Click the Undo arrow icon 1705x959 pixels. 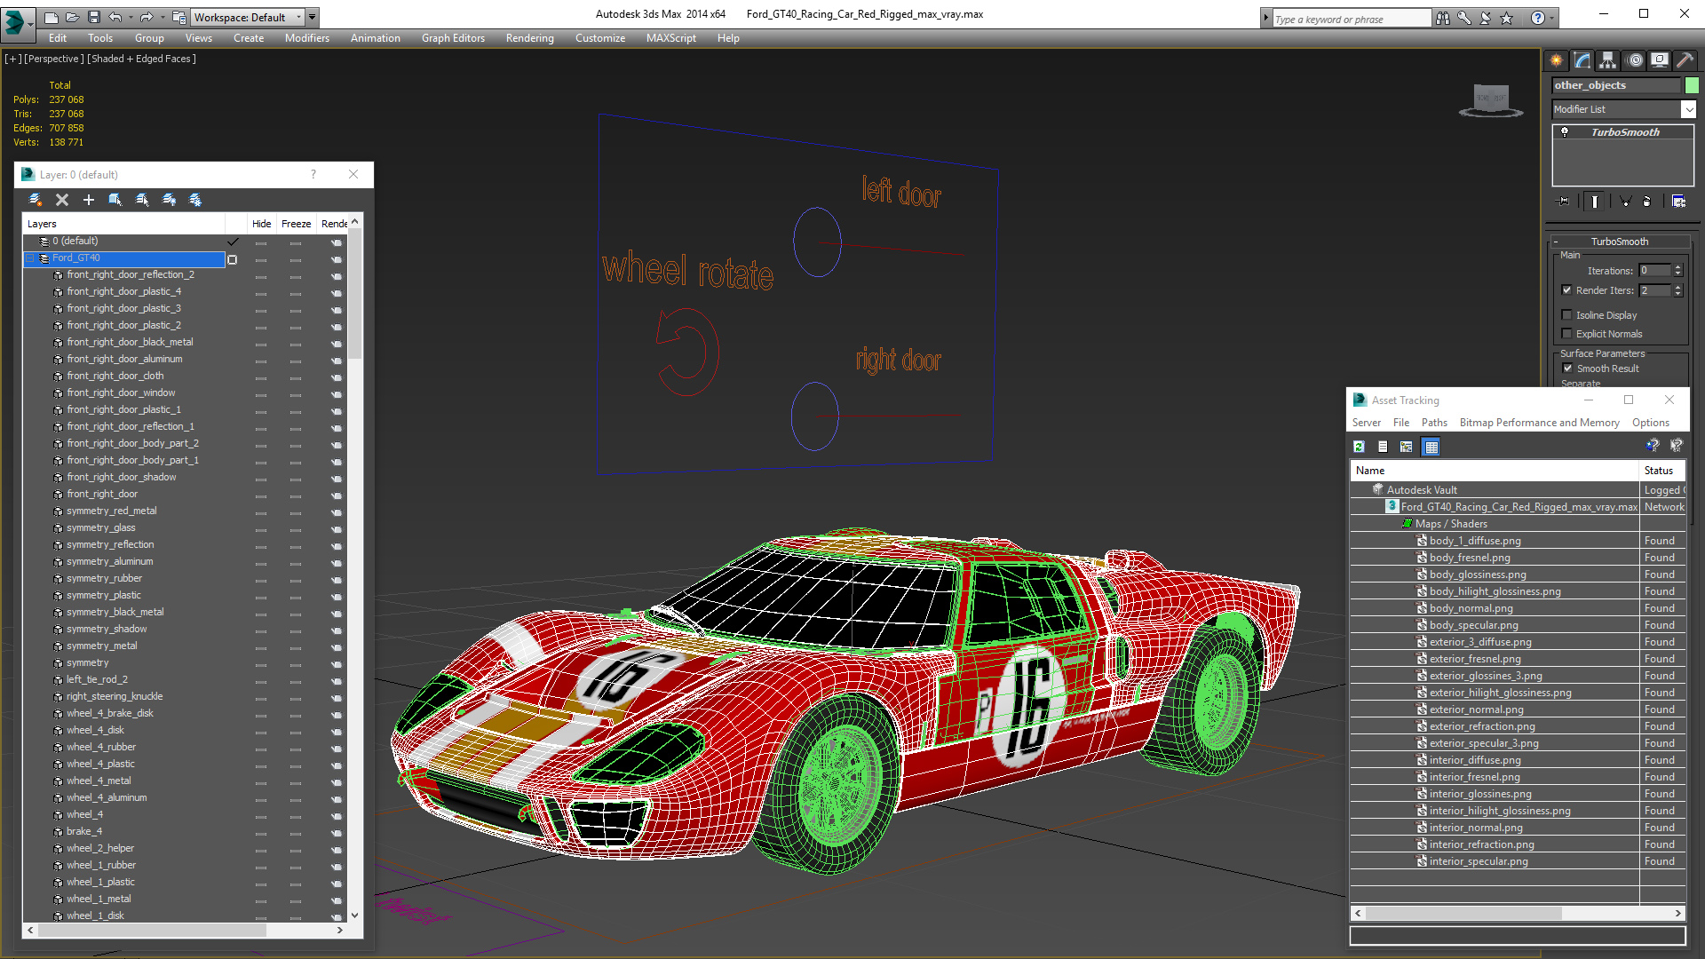115,17
